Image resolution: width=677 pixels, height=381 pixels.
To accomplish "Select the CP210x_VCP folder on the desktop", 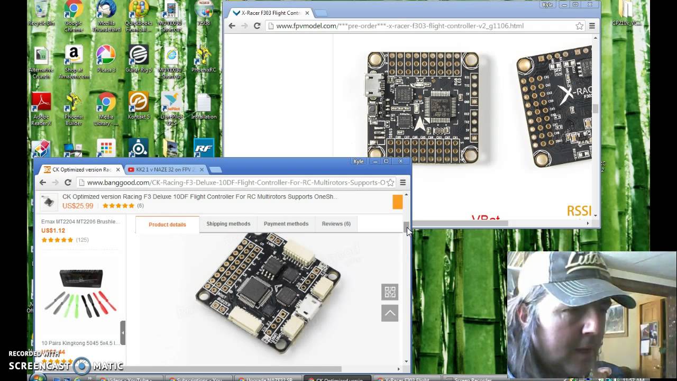I will [x=626, y=14].
